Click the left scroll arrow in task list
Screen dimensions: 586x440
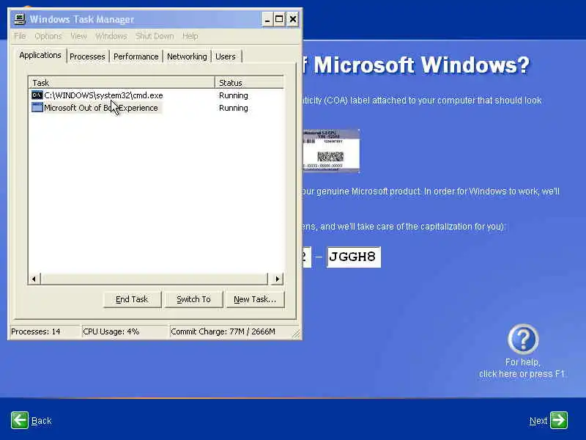click(x=34, y=279)
